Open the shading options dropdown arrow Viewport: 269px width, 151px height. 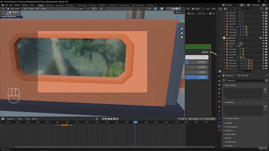[x=182, y=8]
